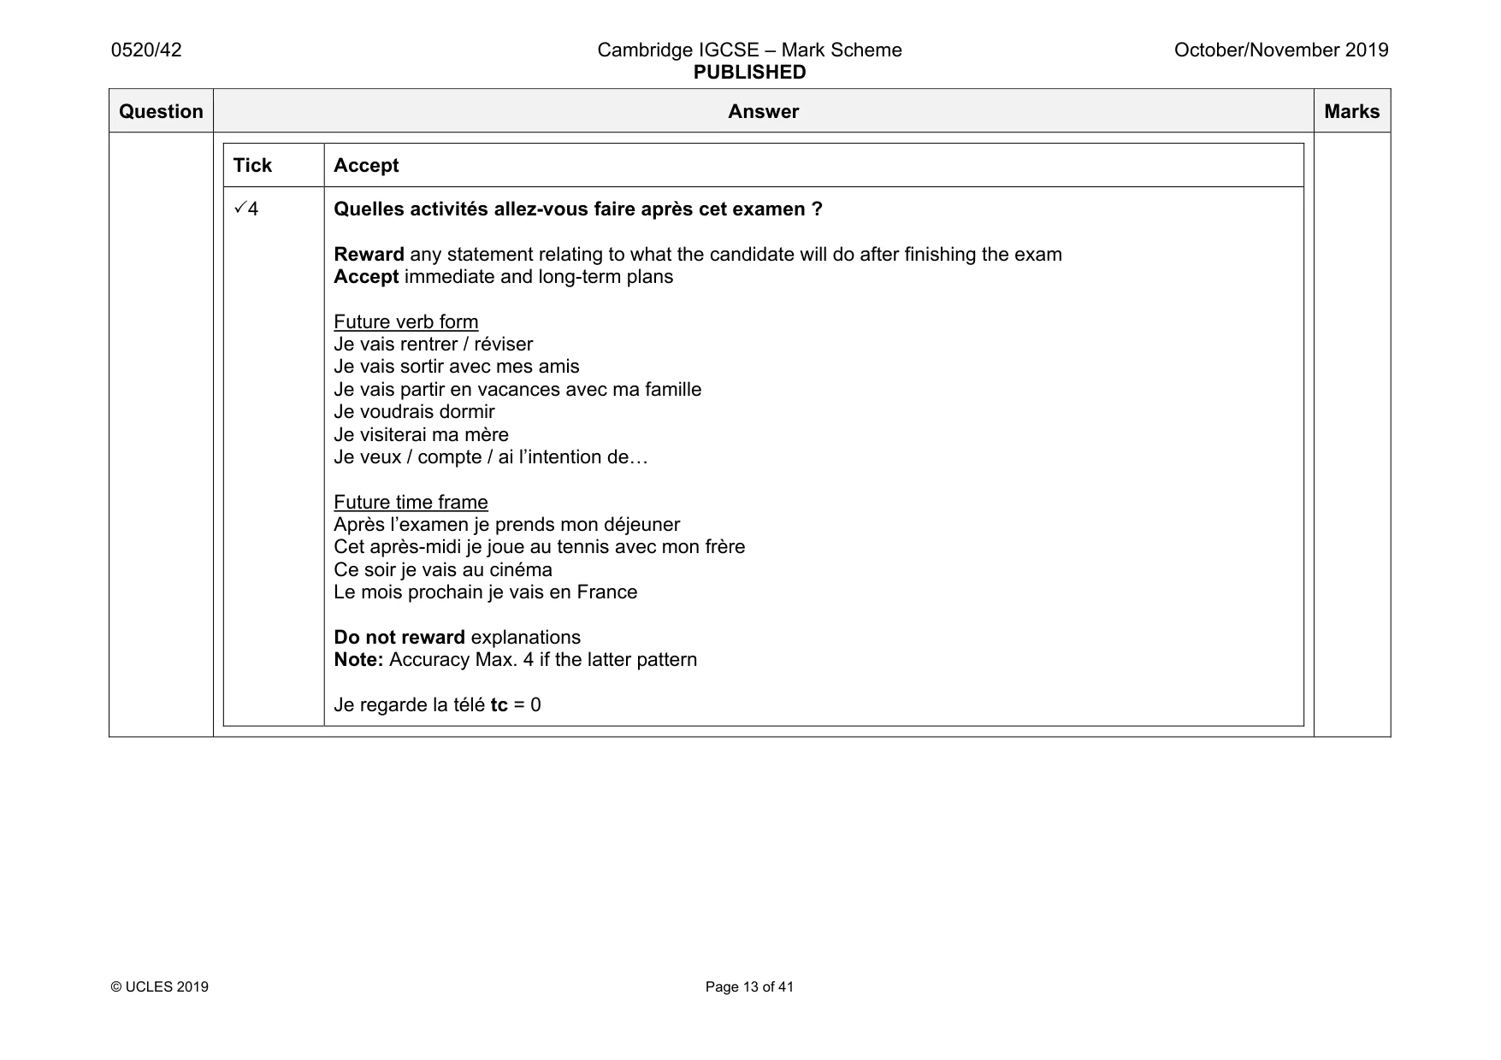This screenshot has height=1060, width=1501.
Task: Click 'Je voudrais dormir'
Action: [x=414, y=412]
